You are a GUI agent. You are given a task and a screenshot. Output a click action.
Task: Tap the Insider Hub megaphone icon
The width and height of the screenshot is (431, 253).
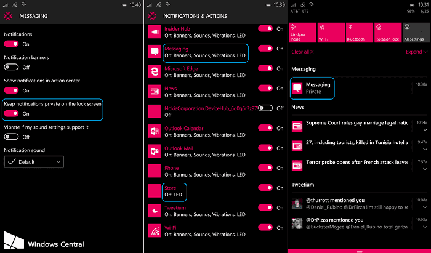pyautogui.click(x=155, y=30)
